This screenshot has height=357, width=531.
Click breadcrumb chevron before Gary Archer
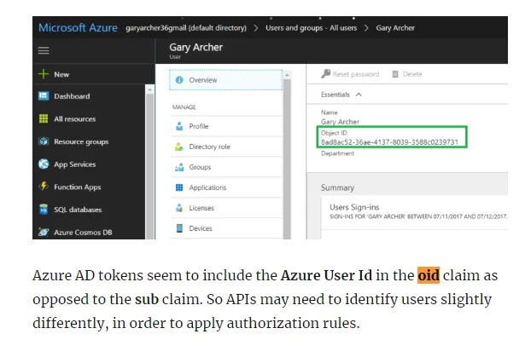[366, 28]
